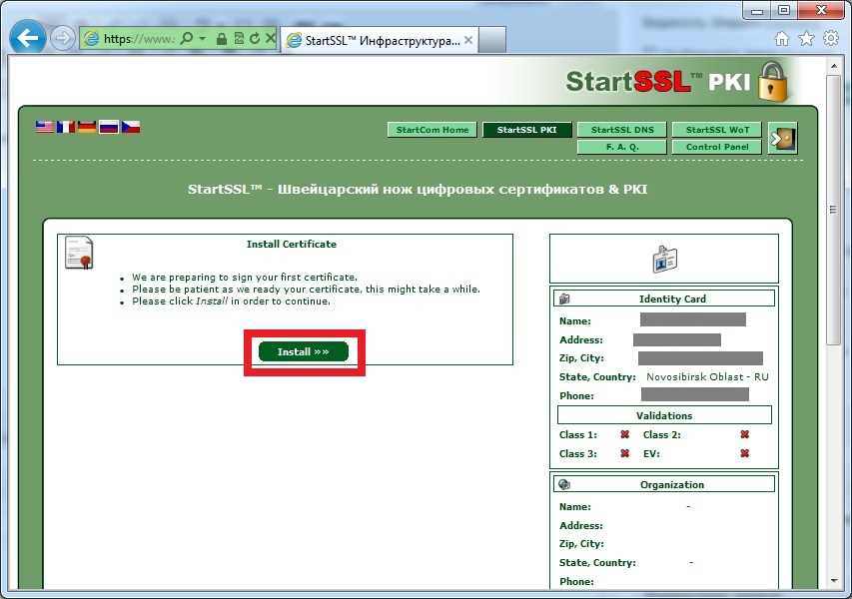The height and width of the screenshot is (599, 852).
Task: Open the F. A. Q. page
Action: click(621, 147)
